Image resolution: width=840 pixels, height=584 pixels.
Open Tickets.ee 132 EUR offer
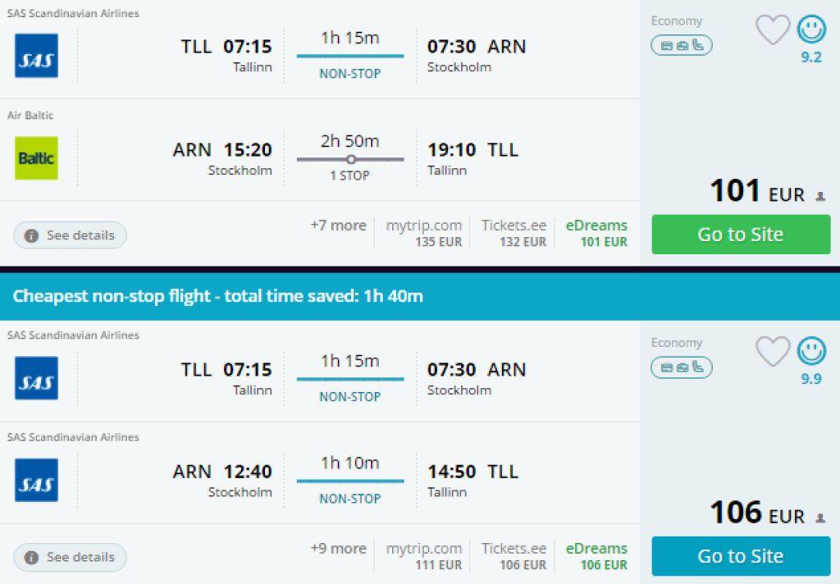514,233
